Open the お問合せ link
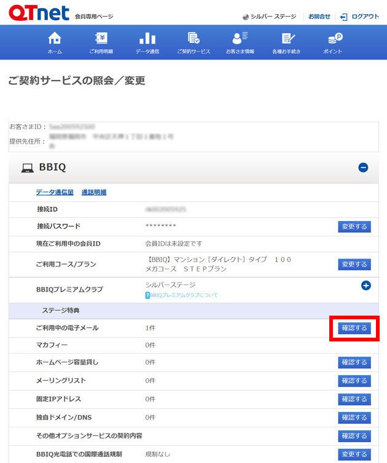The width and height of the screenshot is (387, 463). tap(319, 17)
